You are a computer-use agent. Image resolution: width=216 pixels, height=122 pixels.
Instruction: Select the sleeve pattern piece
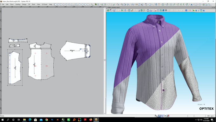[x=73, y=51]
